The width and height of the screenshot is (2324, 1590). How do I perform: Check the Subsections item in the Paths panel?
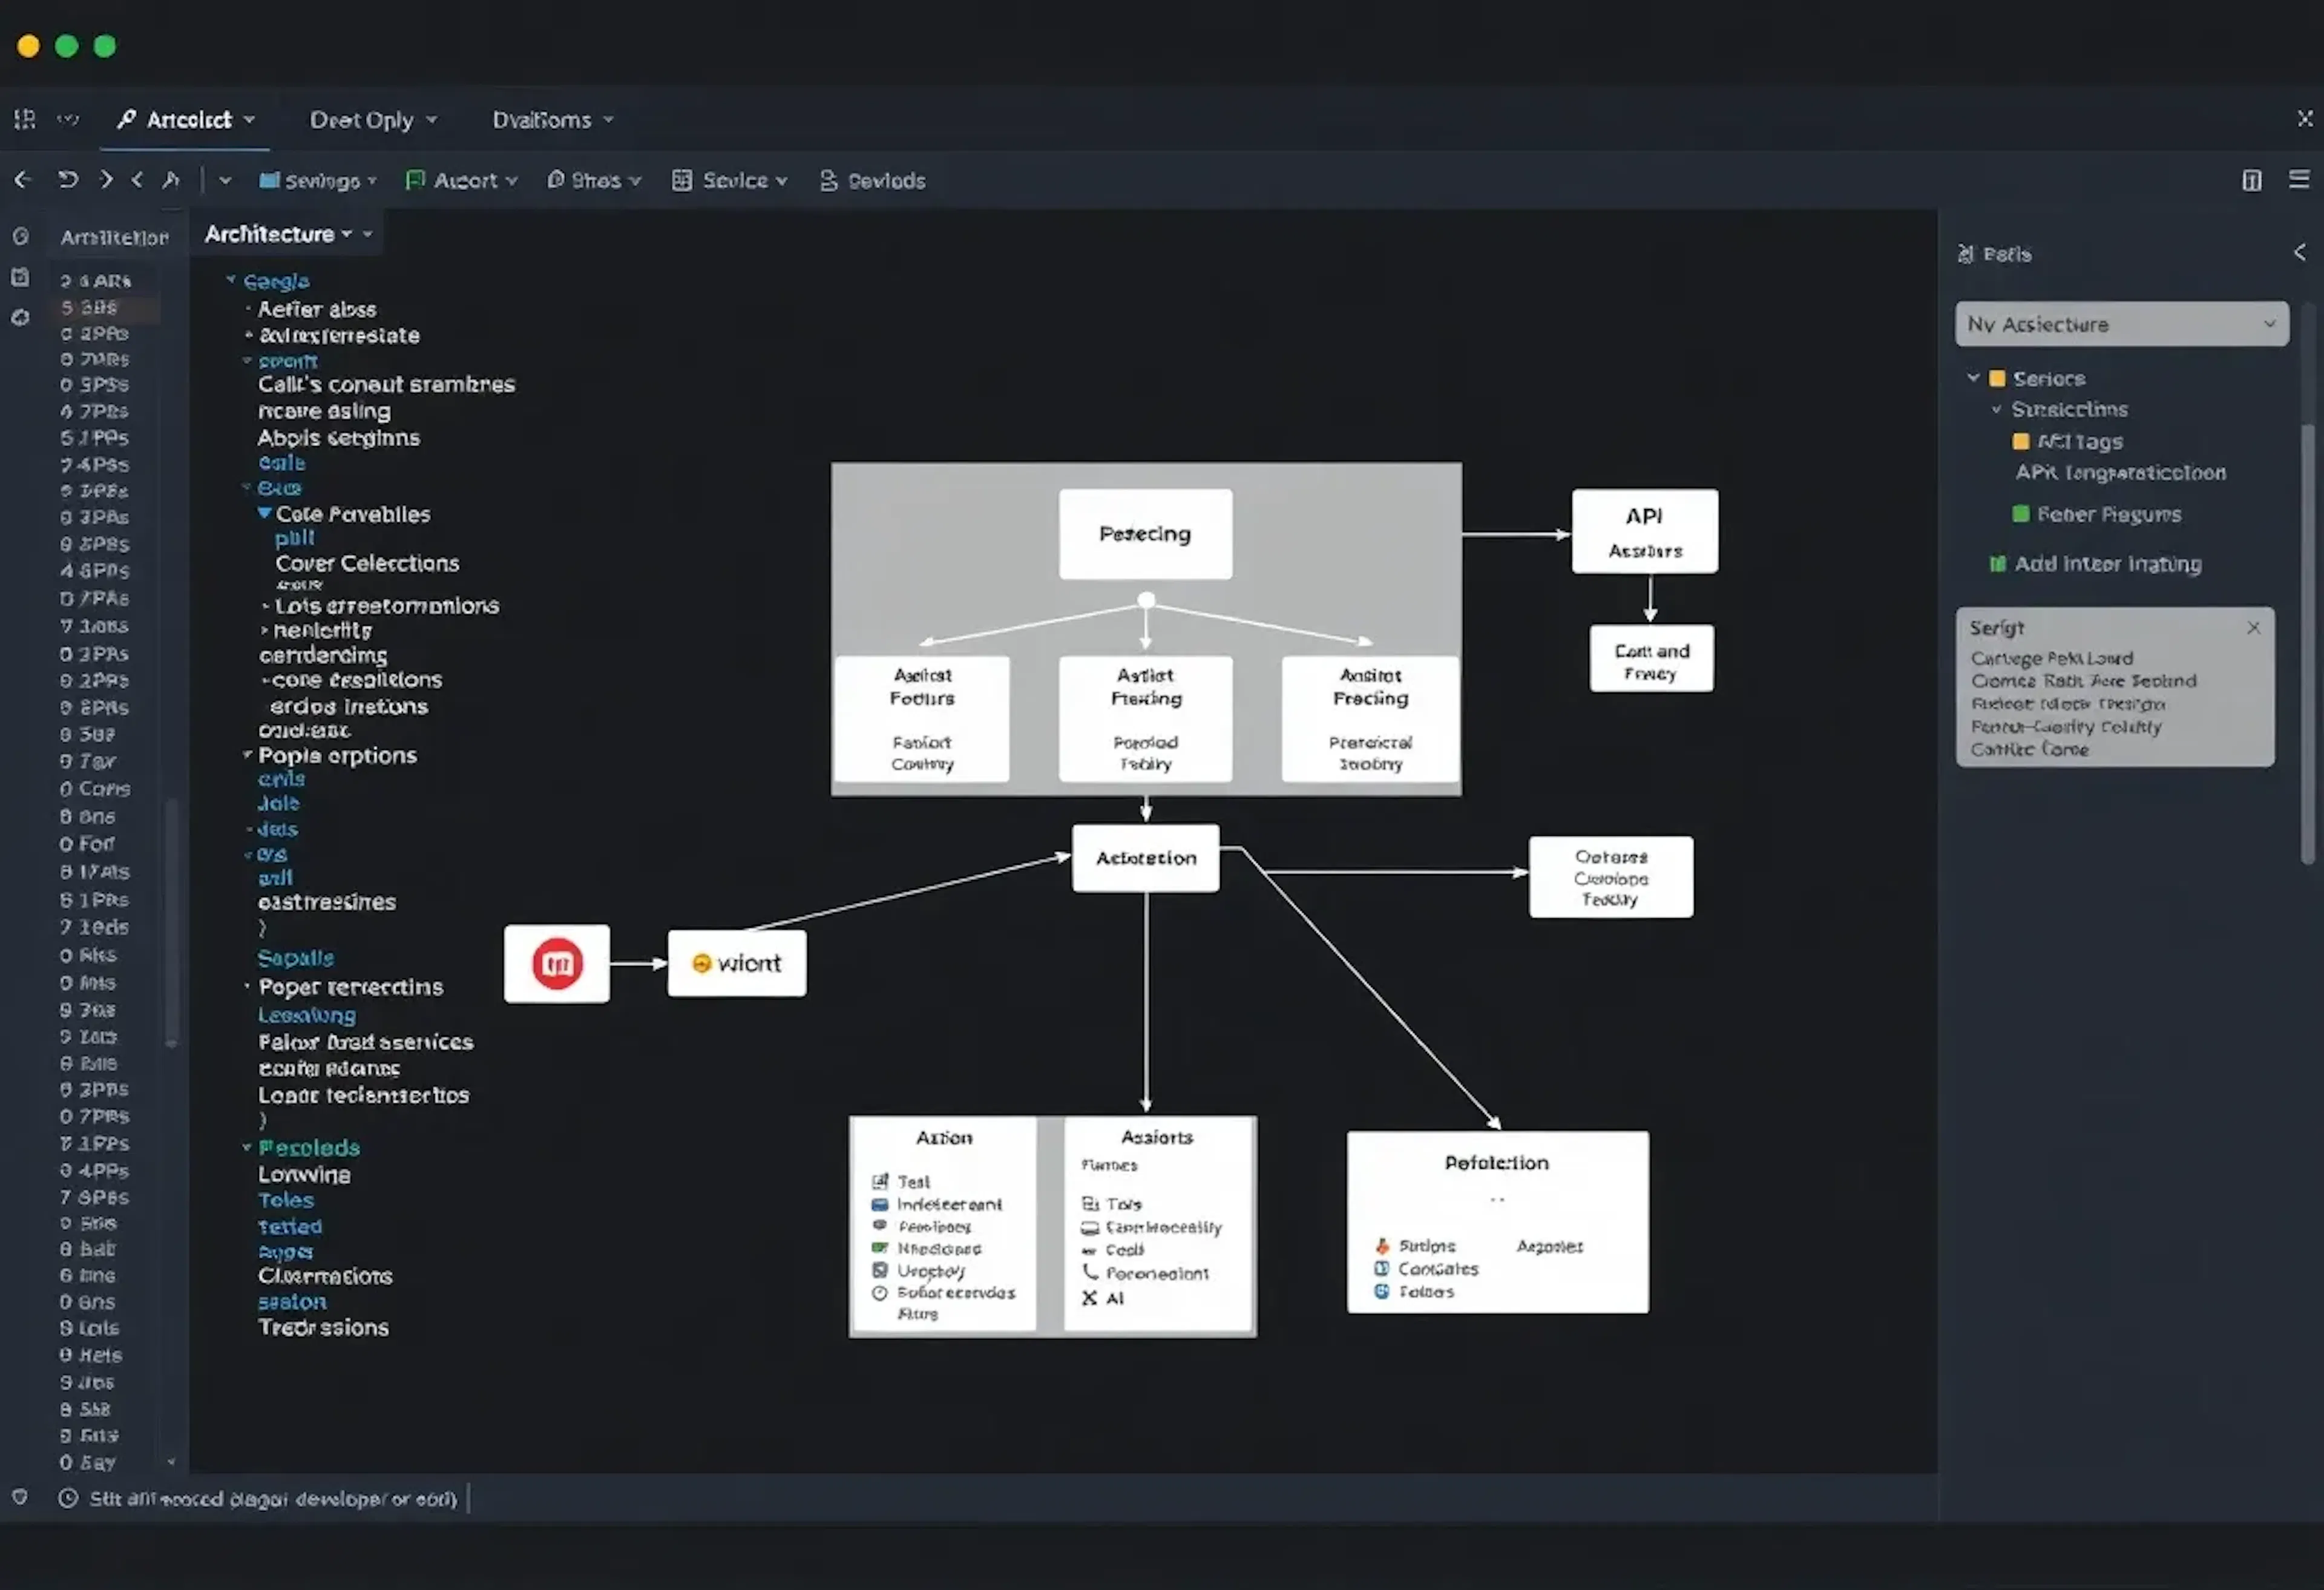pyautogui.click(x=1996, y=409)
